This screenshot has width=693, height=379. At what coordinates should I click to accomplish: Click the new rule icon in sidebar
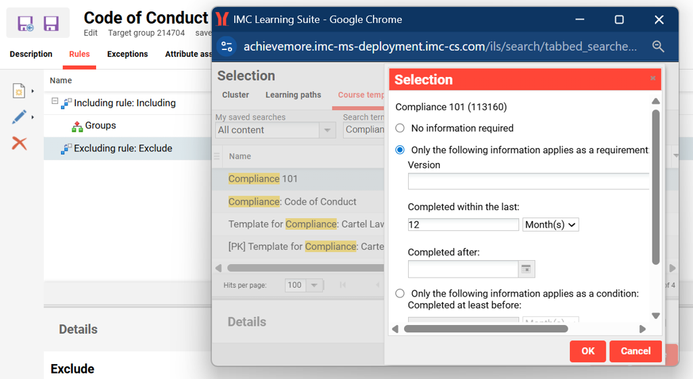pyautogui.click(x=19, y=91)
